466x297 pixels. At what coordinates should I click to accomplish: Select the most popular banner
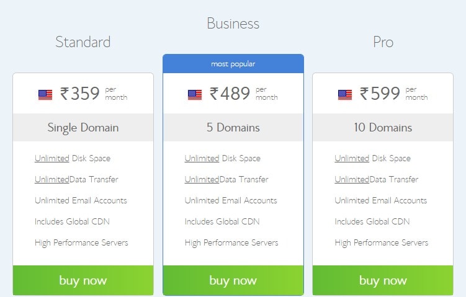point(233,64)
